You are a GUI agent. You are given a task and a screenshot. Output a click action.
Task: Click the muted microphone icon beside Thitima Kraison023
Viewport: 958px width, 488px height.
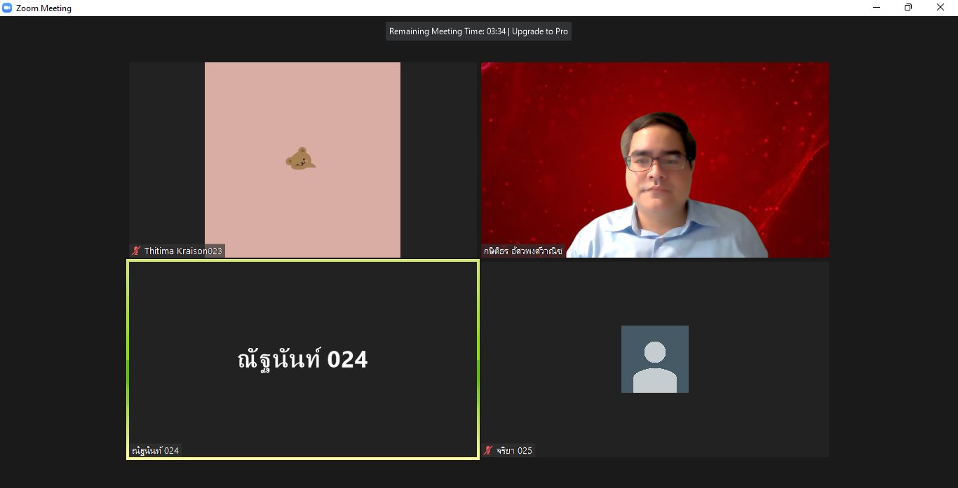point(137,251)
